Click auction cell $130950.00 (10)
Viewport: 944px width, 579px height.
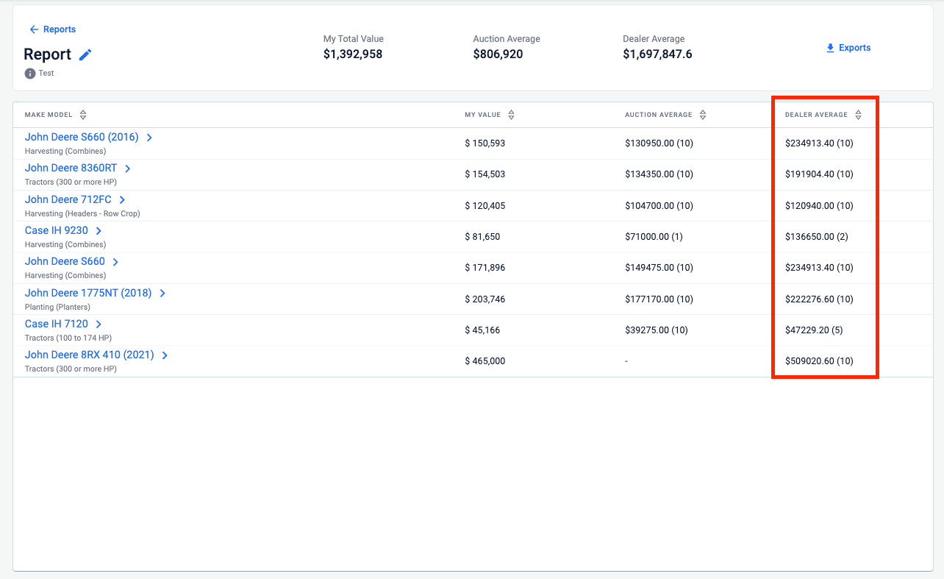[x=659, y=143]
